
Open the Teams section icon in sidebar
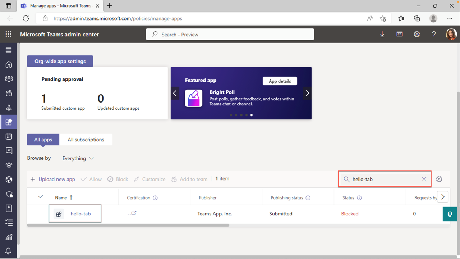[9, 79]
